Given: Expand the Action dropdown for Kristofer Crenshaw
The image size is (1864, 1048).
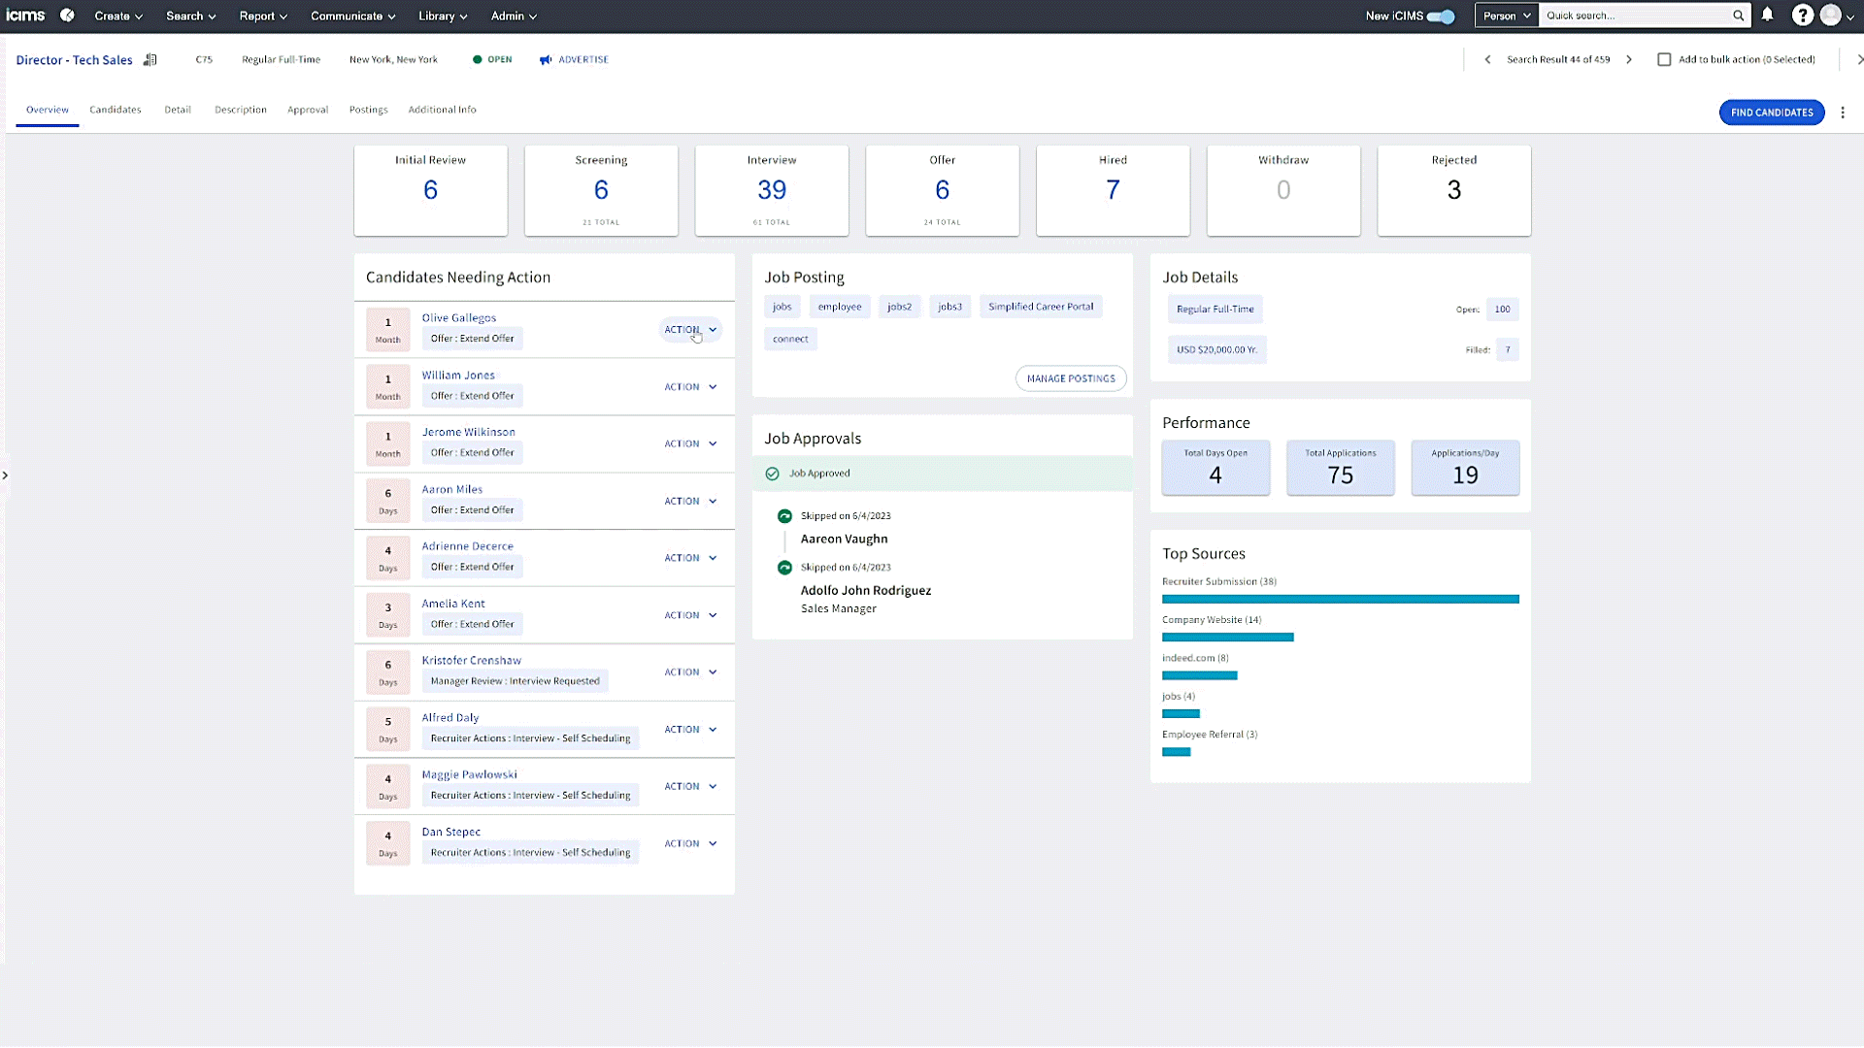Looking at the screenshot, I should 690,672.
